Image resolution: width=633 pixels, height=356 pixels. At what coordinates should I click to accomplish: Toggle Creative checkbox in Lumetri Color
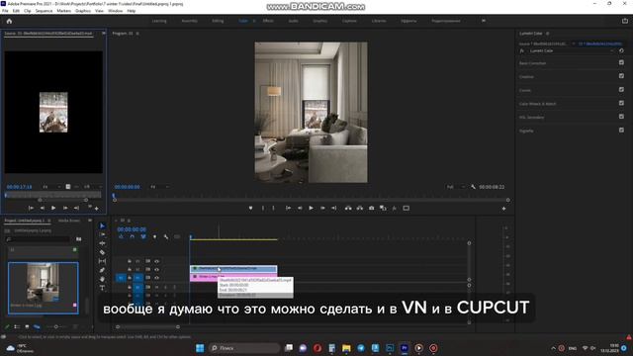tap(621, 76)
